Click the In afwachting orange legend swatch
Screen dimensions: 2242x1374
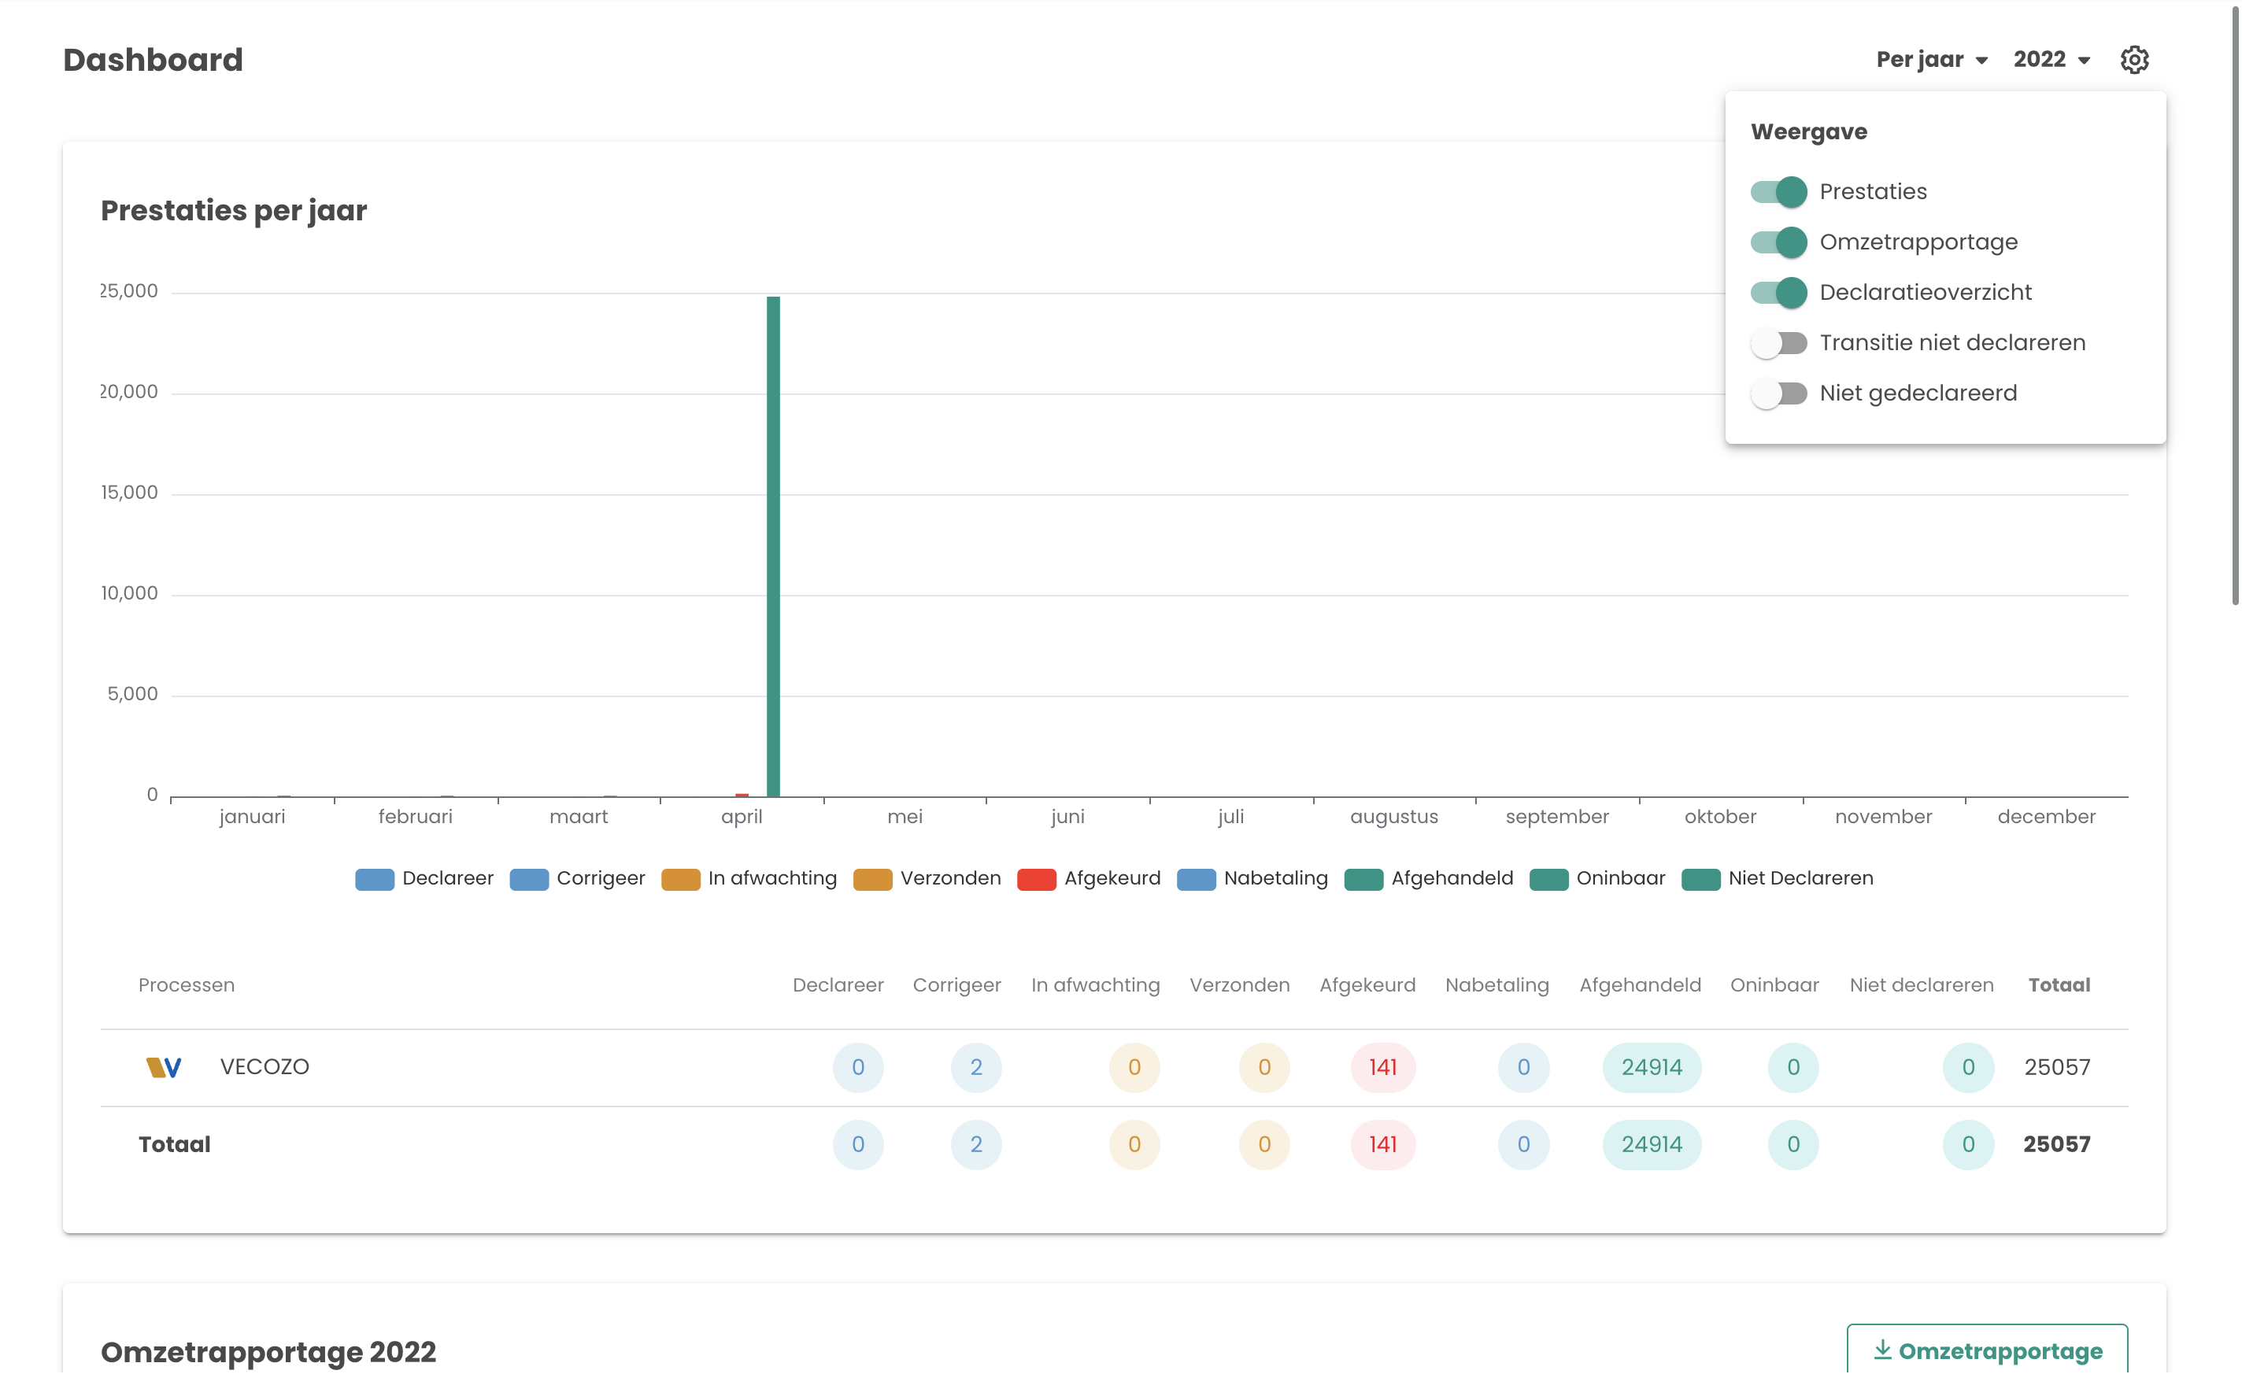pyautogui.click(x=681, y=879)
